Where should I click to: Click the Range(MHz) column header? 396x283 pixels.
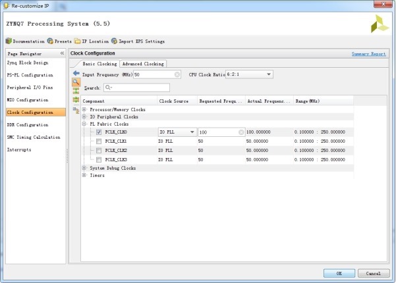pos(324,101)
